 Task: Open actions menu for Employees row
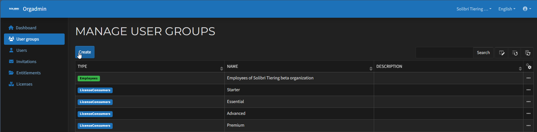[529, 78]
